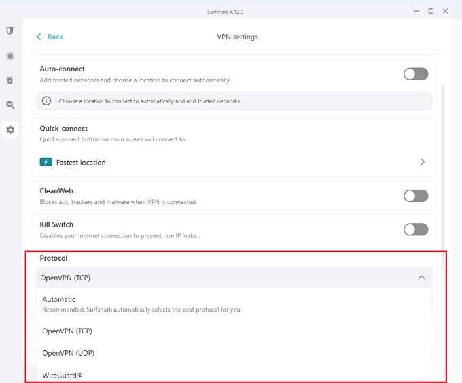Click 'Quick-connect button on main screen' text
The image size is (462, 383).
(x=113, y=139)
